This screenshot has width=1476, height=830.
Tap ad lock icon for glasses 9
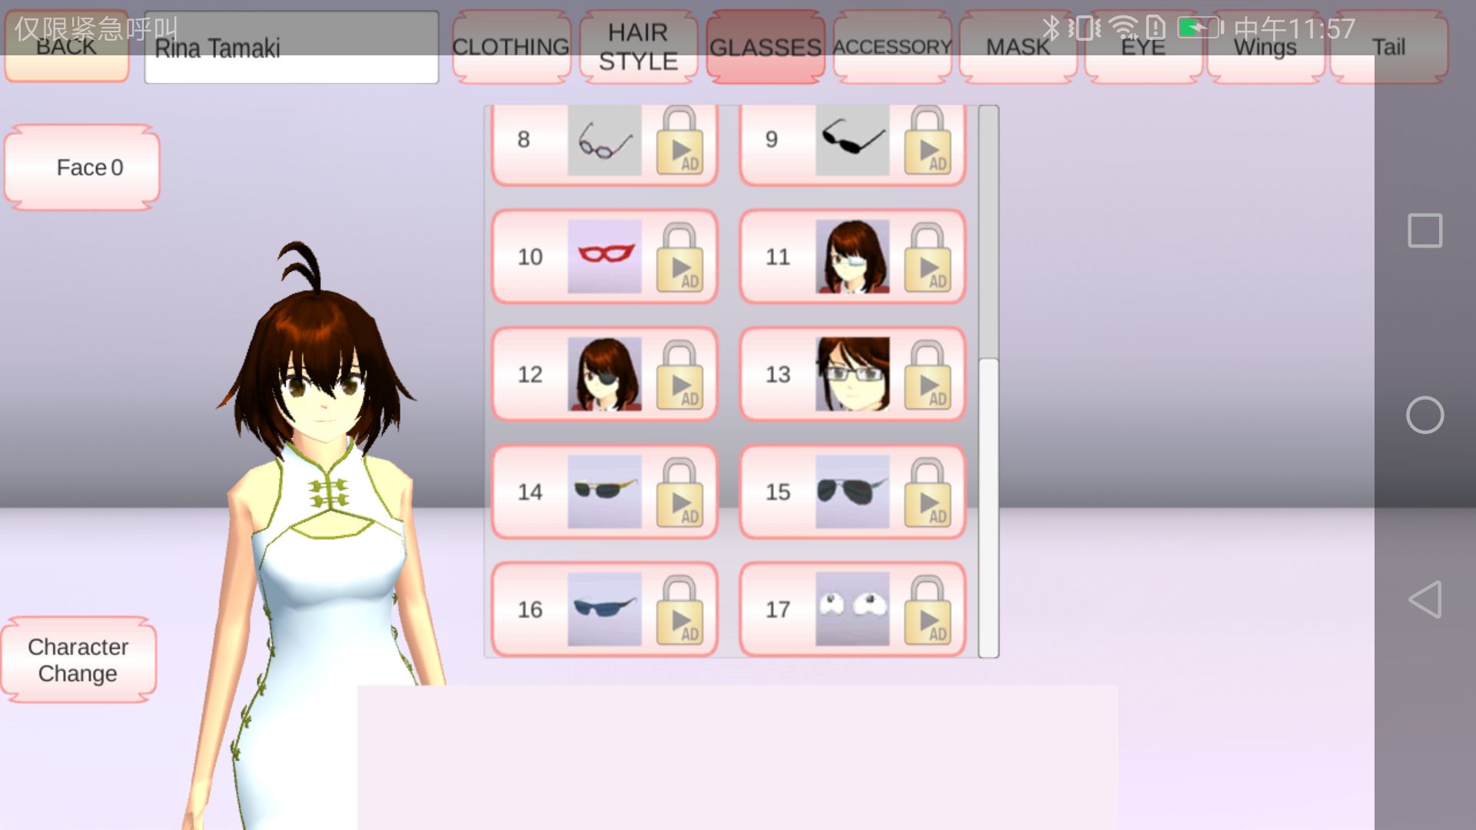pyautogui.click(x=927, y=141)
